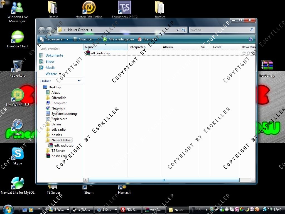Image resolution: width=285 pixels, height=214 pixels.
Task: Collapse the Ordner folder pane chevron
Action: 79,81
